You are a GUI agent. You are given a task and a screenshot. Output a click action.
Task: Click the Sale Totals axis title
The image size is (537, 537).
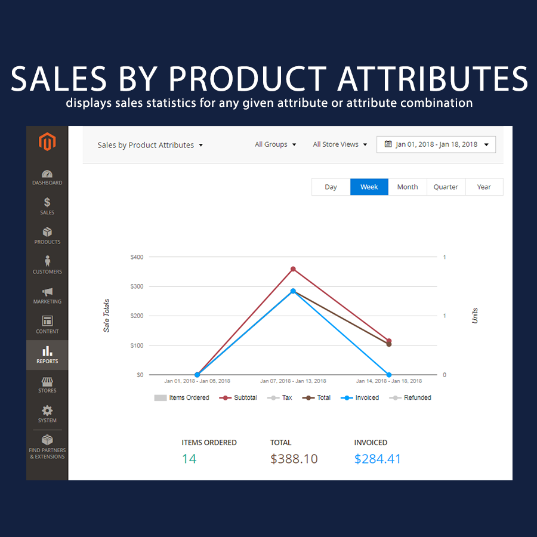click(x=107, y=316)
